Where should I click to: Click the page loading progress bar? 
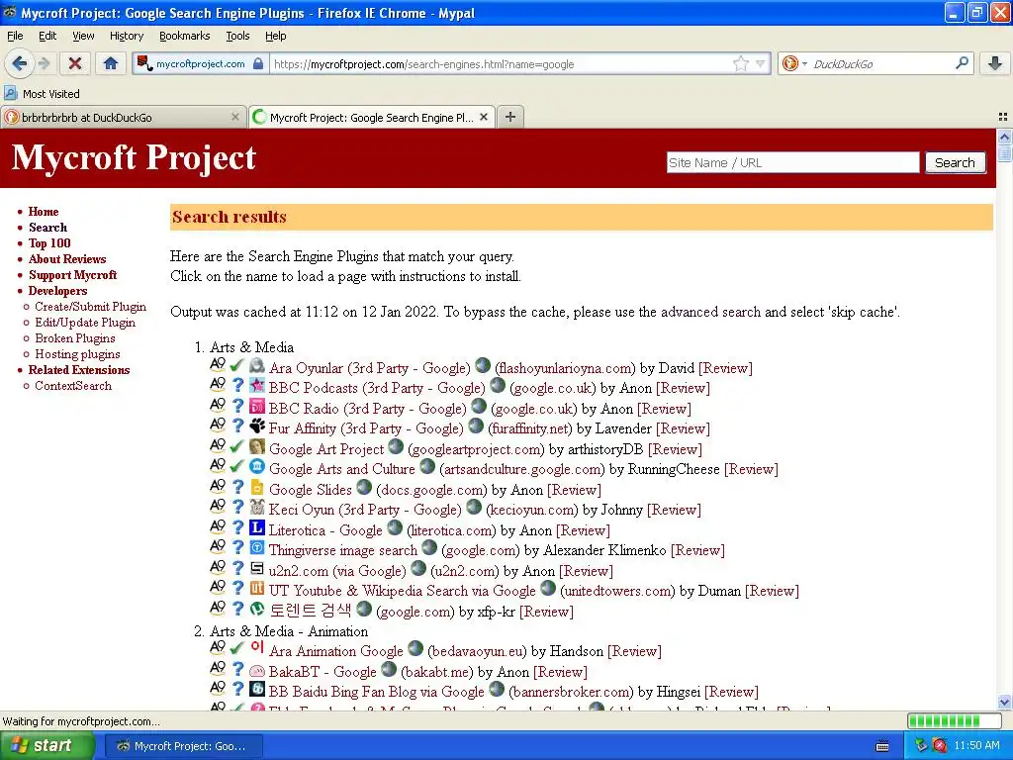pos(953,721)
